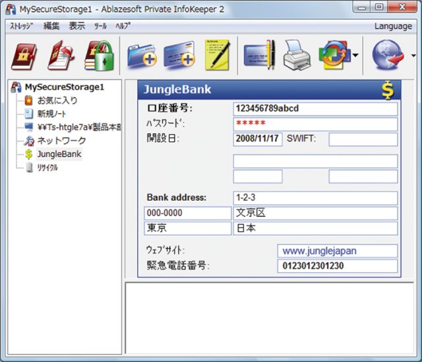Click the red book with document icon
The image size is (422, 362).
pos(61,55)
